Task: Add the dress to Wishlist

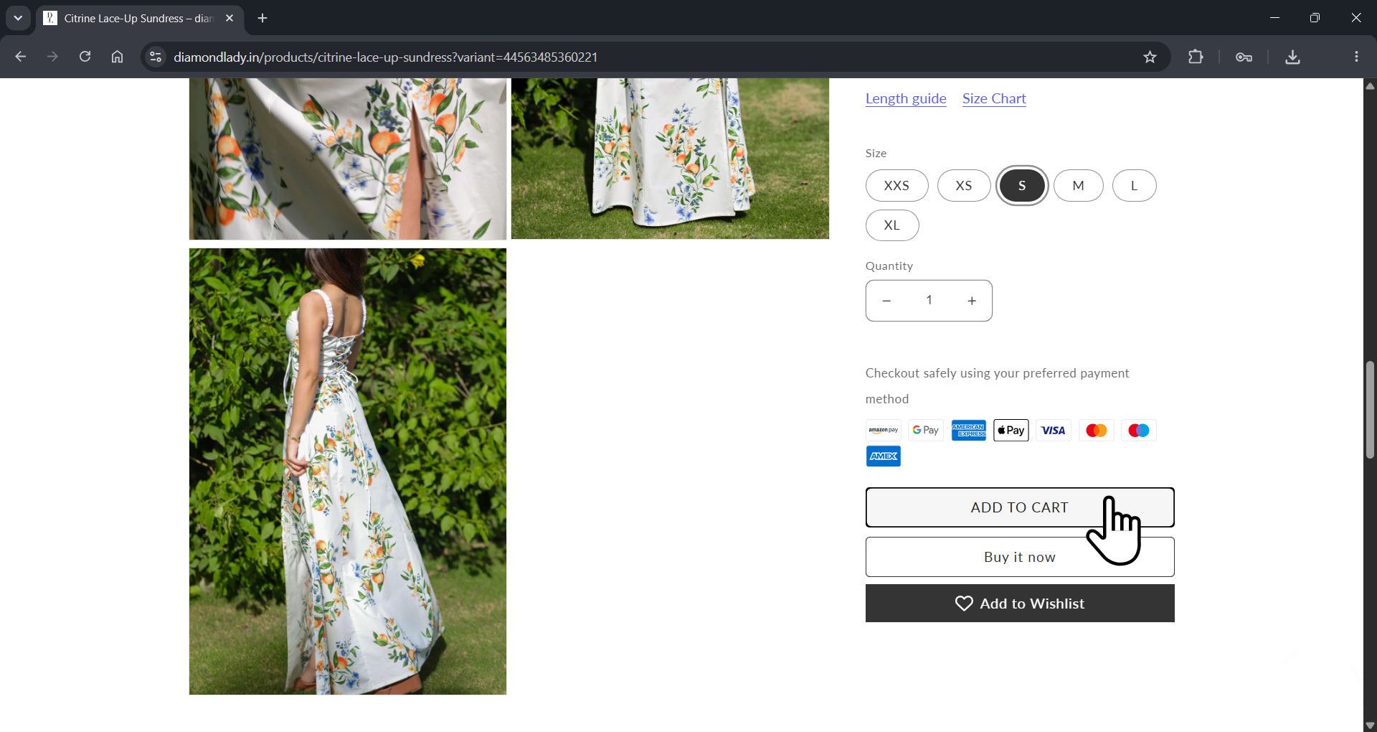Action: point(1019,604)
